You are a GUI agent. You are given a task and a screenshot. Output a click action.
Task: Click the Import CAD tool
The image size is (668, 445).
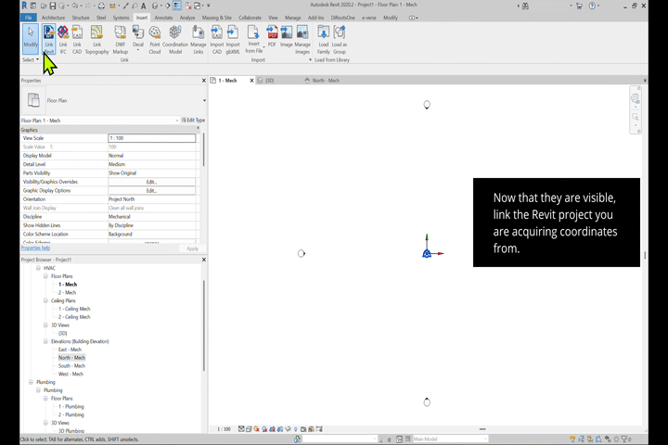(x=216, y=37)
